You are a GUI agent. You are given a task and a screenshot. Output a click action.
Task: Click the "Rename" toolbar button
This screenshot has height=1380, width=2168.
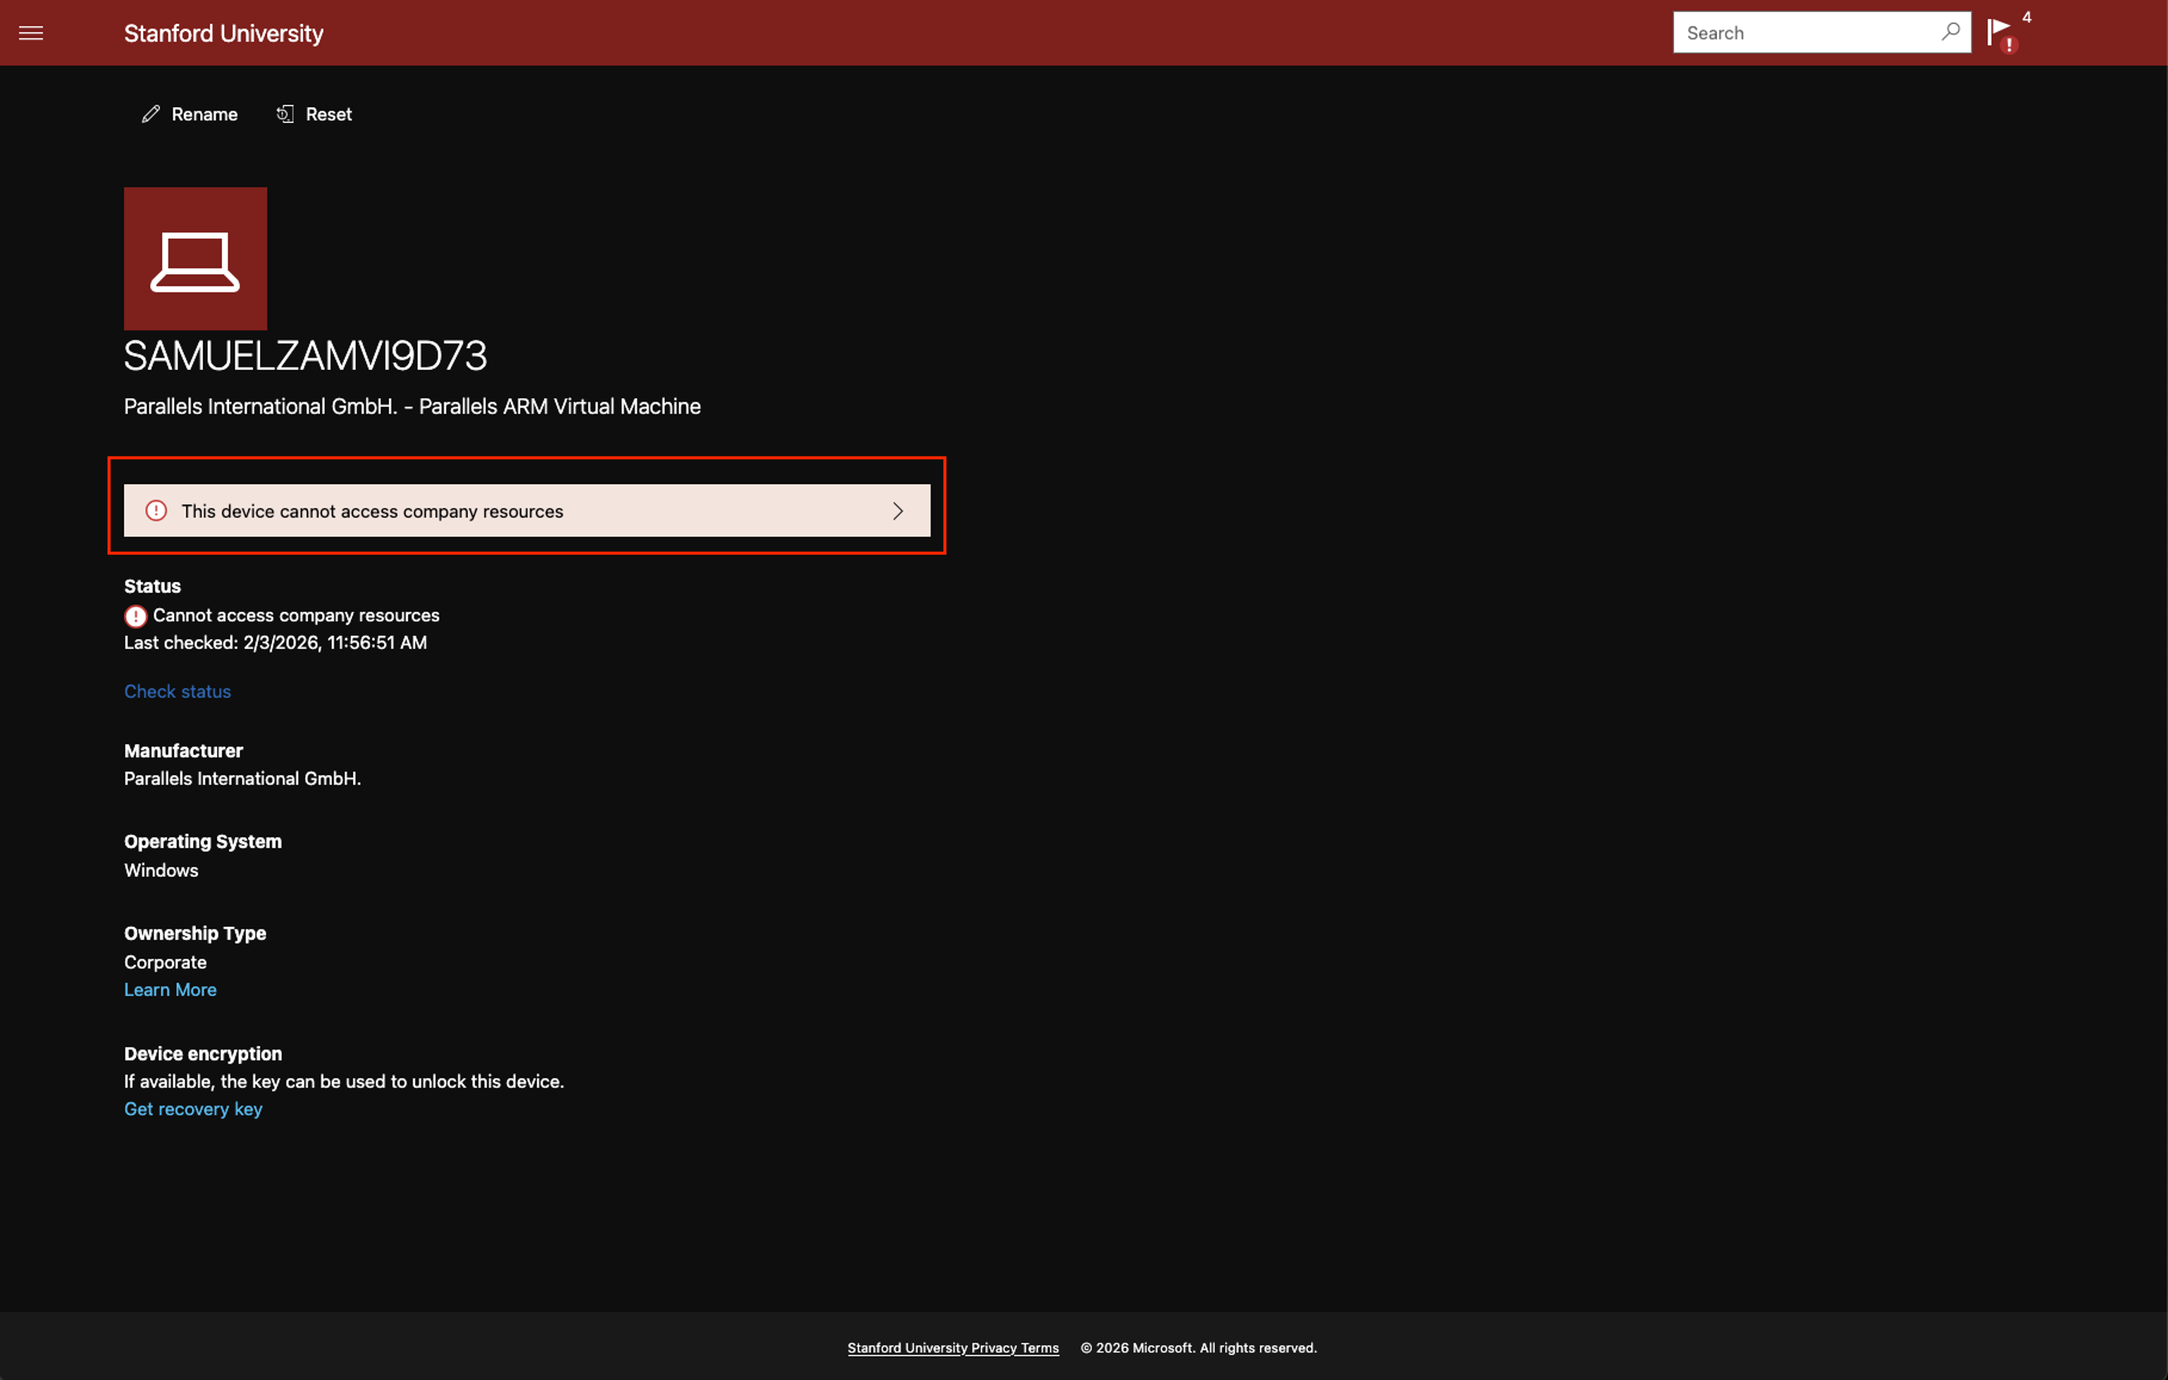coord(204,114)
